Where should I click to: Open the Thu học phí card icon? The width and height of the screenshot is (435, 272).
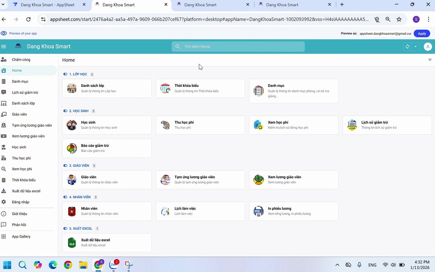(x=165, y=125)
